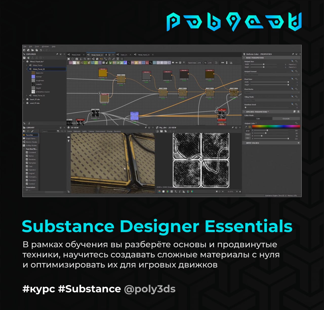The image size is (324, 310).
Task: Open the Renderer menu in 3D View
Action: coord(117,131)
